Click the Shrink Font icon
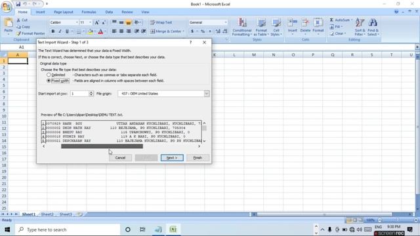Viewport: 420px width, 236px height. pyautogui.click(x=104, y=22)
